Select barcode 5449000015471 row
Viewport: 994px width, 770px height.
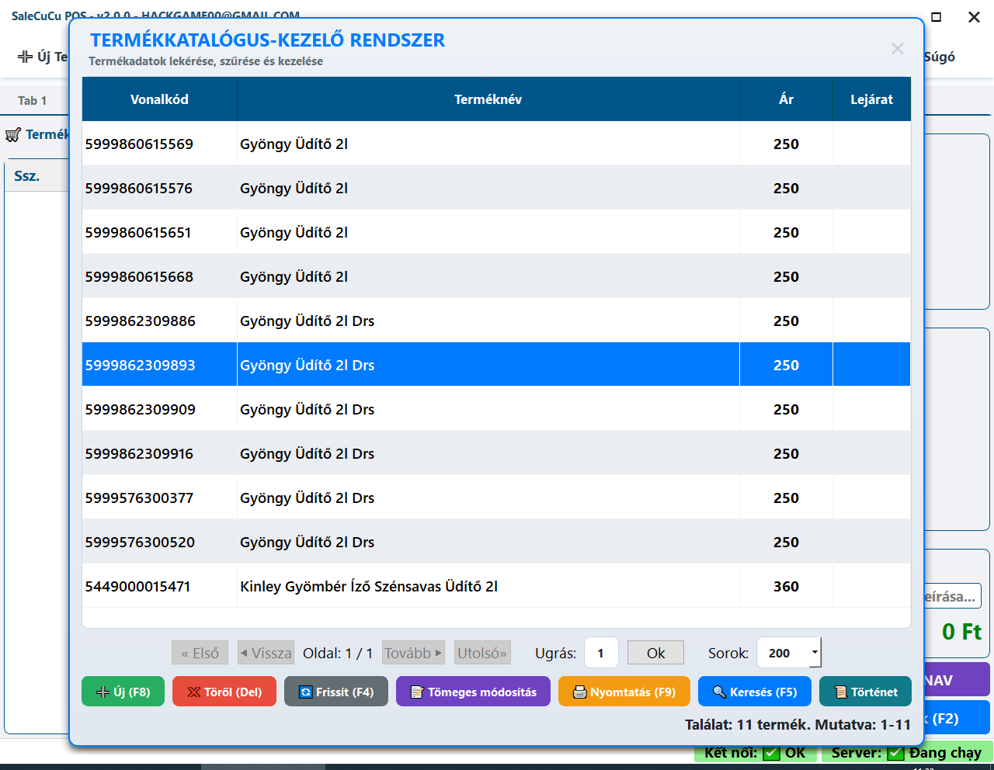click(x=496, y=586)
